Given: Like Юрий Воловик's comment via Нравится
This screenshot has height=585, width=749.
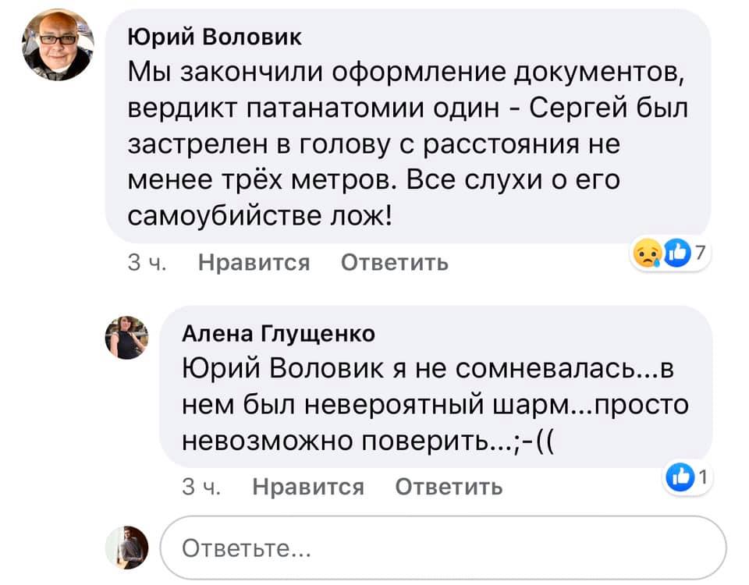Looking at the screenshot, I should [x=254, y=262].
